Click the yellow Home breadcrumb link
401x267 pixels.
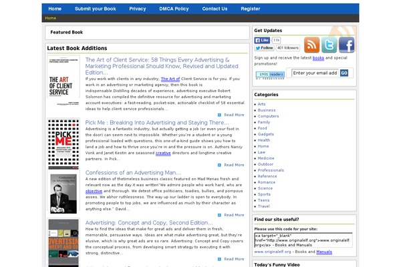click(x=50, y=18)
